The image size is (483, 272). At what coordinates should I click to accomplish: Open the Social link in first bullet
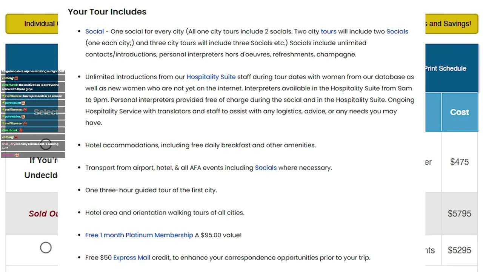click(94, 31)
